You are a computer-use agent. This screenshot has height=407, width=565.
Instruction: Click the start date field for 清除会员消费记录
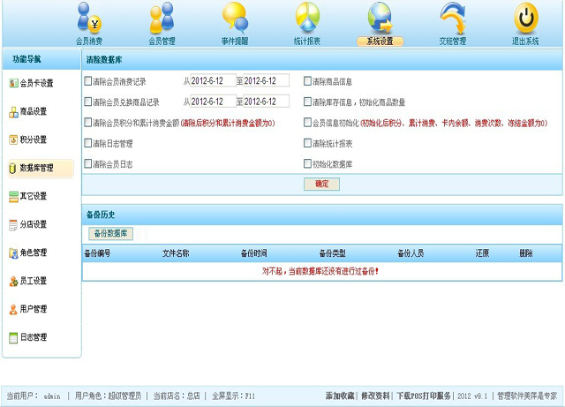click(x=213, y=81)
